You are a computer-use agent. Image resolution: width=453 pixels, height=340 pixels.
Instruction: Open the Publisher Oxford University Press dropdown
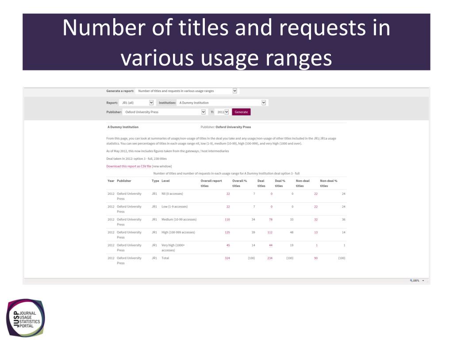[x=165, y=112]
